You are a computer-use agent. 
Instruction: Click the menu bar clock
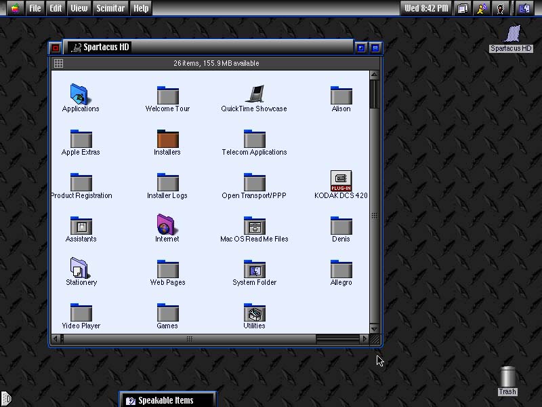[426, 8]
